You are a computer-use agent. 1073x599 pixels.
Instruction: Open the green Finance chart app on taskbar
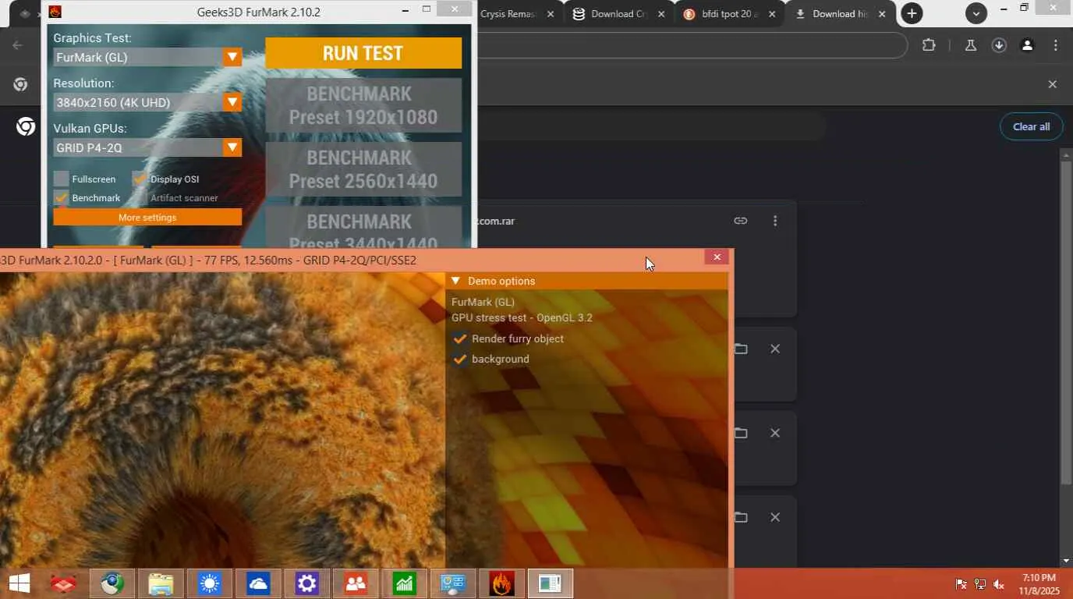(404, 583)
